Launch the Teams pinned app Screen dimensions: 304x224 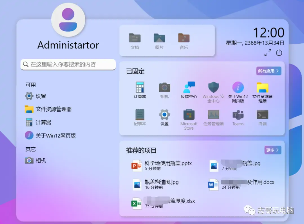coord(238,115)
